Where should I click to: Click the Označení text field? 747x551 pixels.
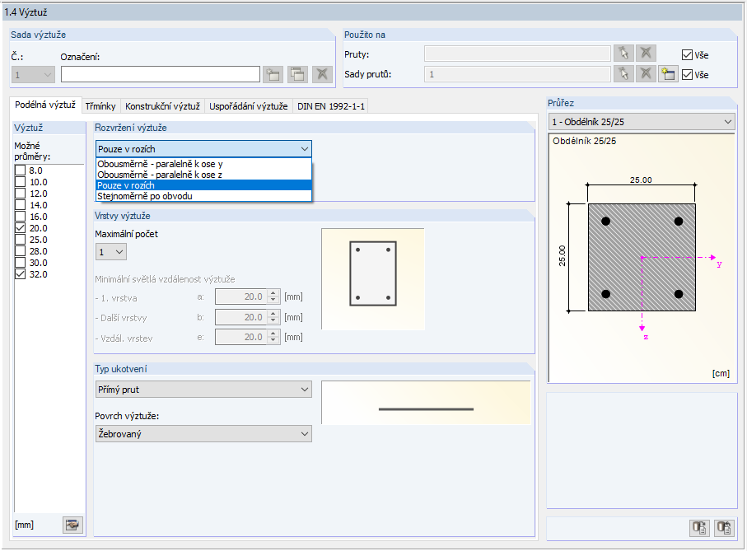pyautogui.click(x=161, y=74)
